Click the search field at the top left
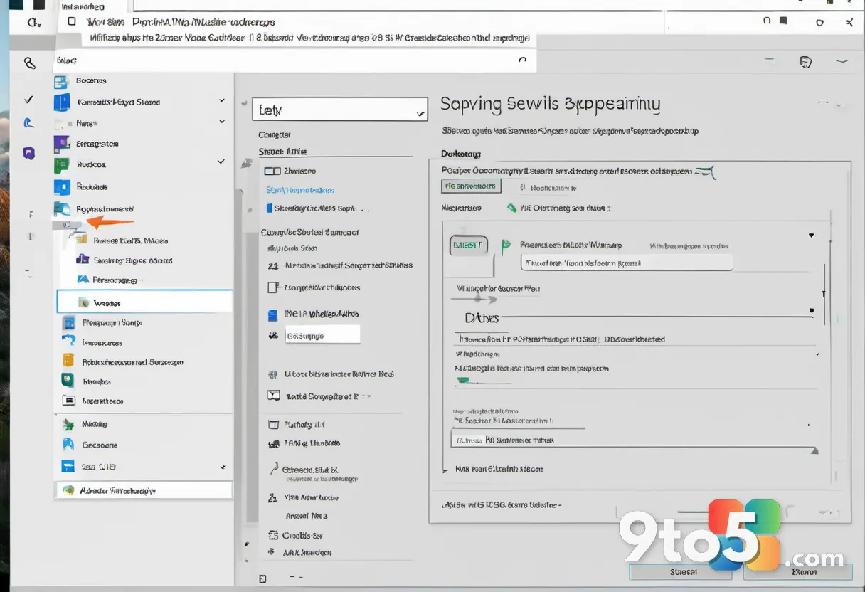The height and width of the screenshot is (592, 865). coord(293,61)
